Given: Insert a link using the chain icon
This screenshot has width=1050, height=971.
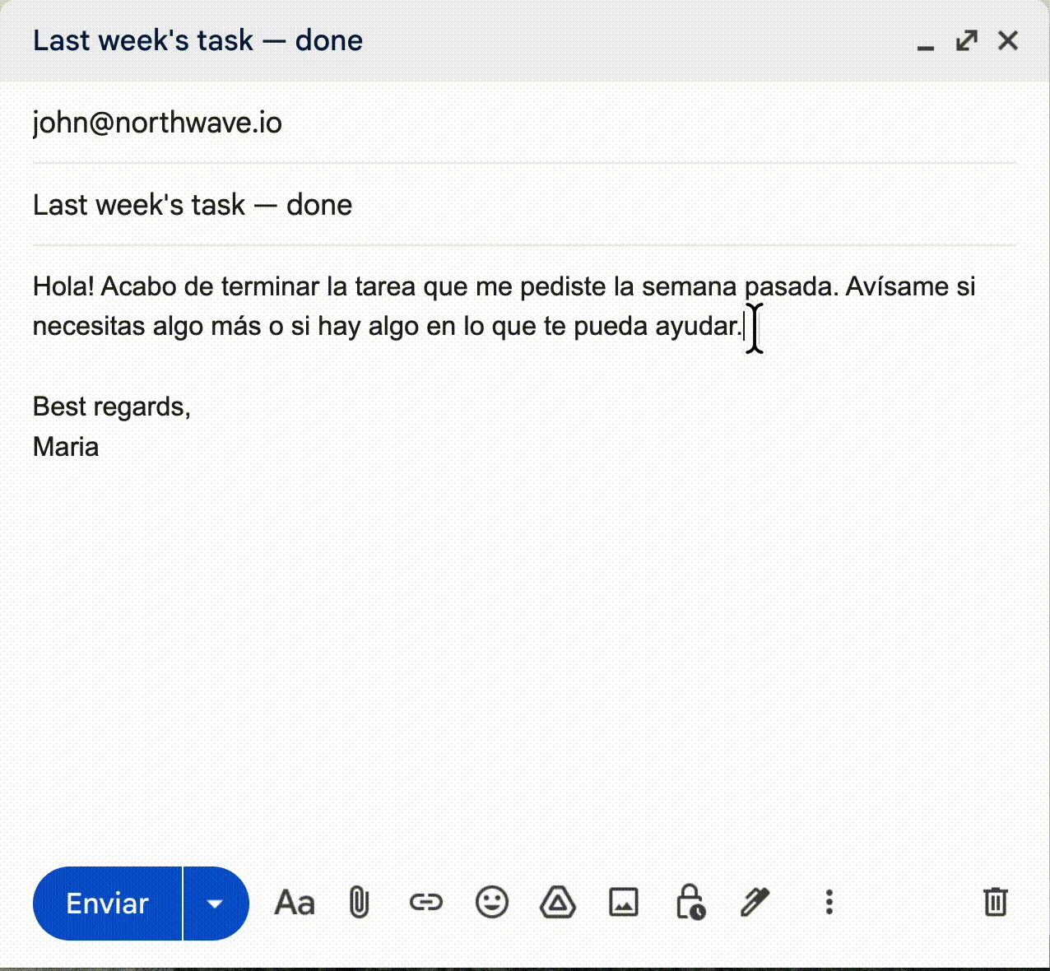Looking at the screenshot, I should (x=425, y=904).
